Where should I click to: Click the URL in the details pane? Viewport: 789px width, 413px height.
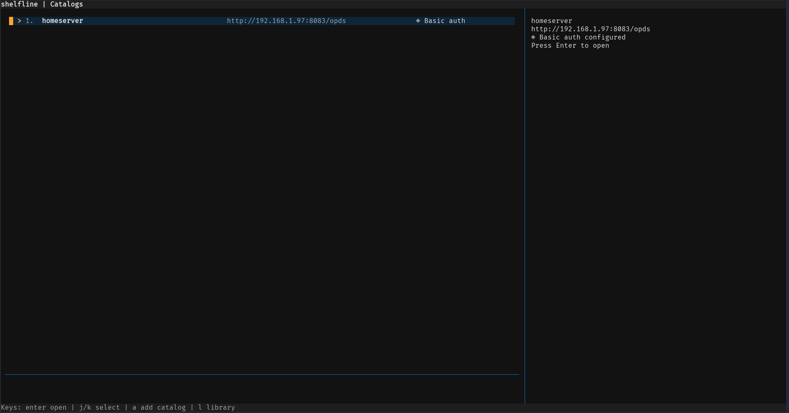point(591,29)
